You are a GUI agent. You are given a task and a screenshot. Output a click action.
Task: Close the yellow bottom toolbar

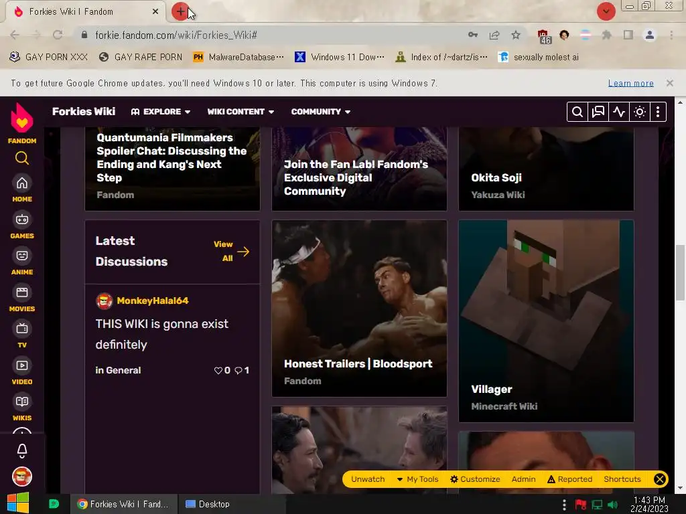660,479
